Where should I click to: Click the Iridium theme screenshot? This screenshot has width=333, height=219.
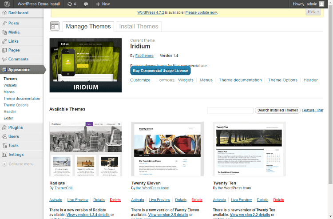[x=86, y=65]
